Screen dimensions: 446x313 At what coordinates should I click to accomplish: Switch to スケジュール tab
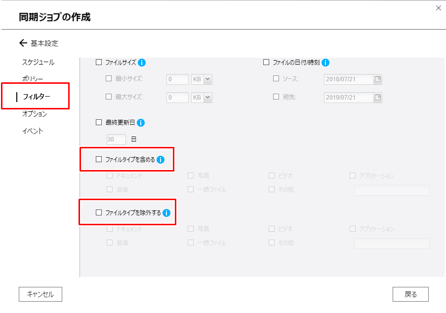[39, 62]
